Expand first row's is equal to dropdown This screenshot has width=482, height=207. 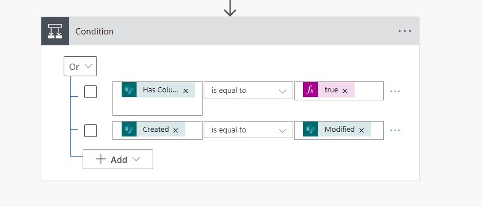click(x=248, y=90)
